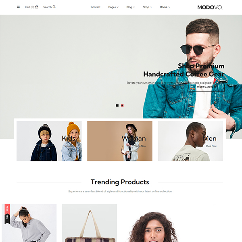Expand the Blog dropdown menu
This screenshot has height=242, width=242.
(131, 7)
